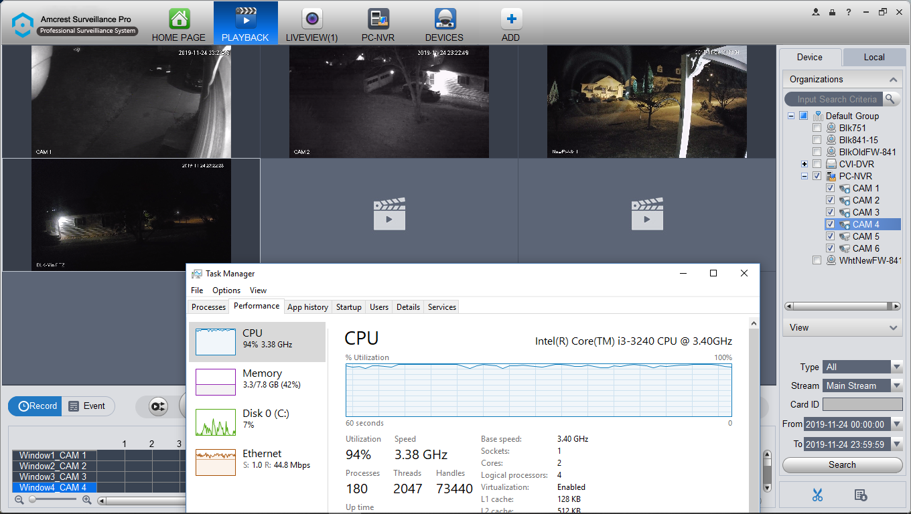
Task: Open the LIVEVIEW(1) module
Action: [x=311, y=23]
